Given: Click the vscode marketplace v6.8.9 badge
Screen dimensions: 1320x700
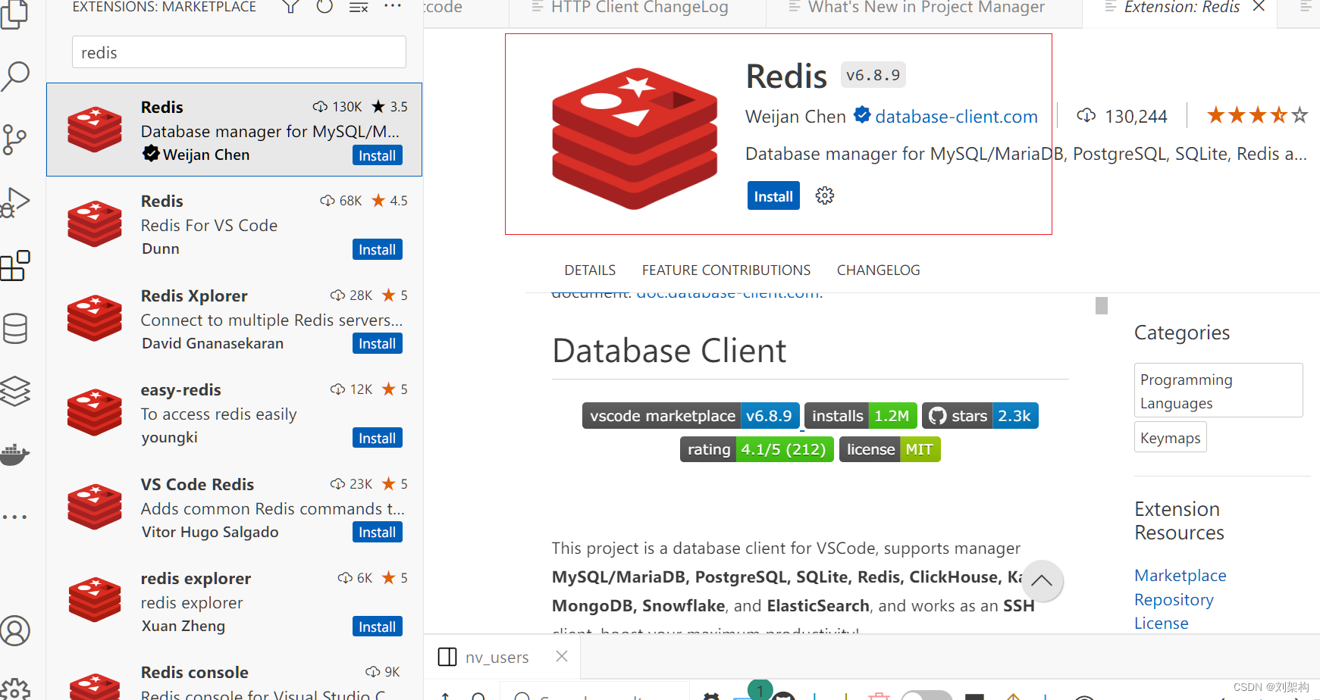Looking at the screenshot, I should pos(691,415).
